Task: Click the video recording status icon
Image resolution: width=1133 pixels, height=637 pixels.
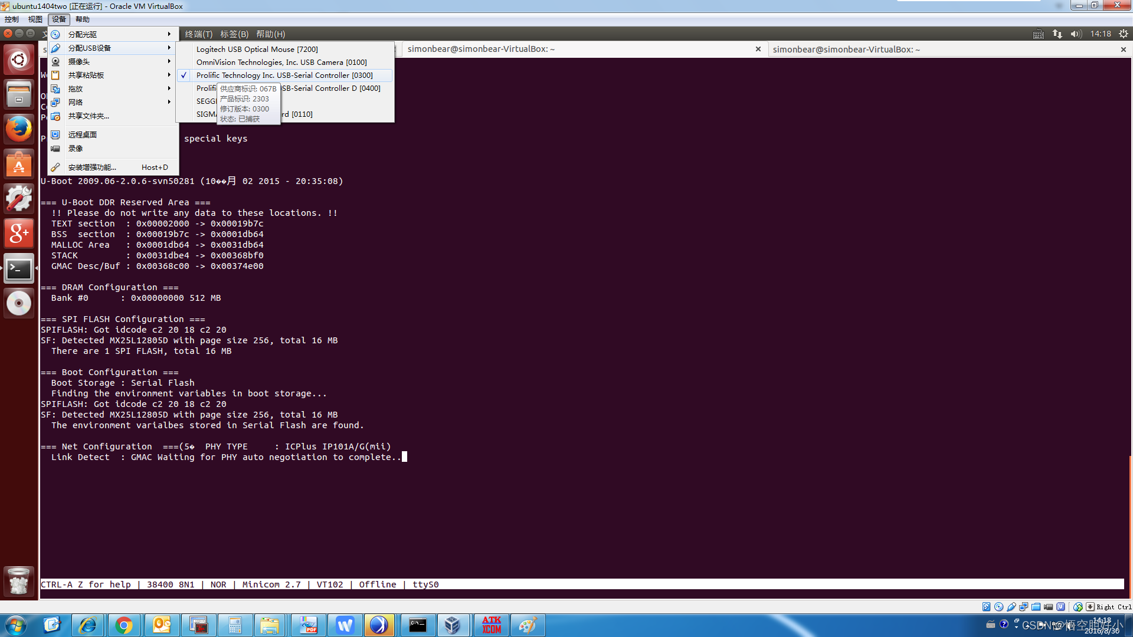Action: [1048, 606]
